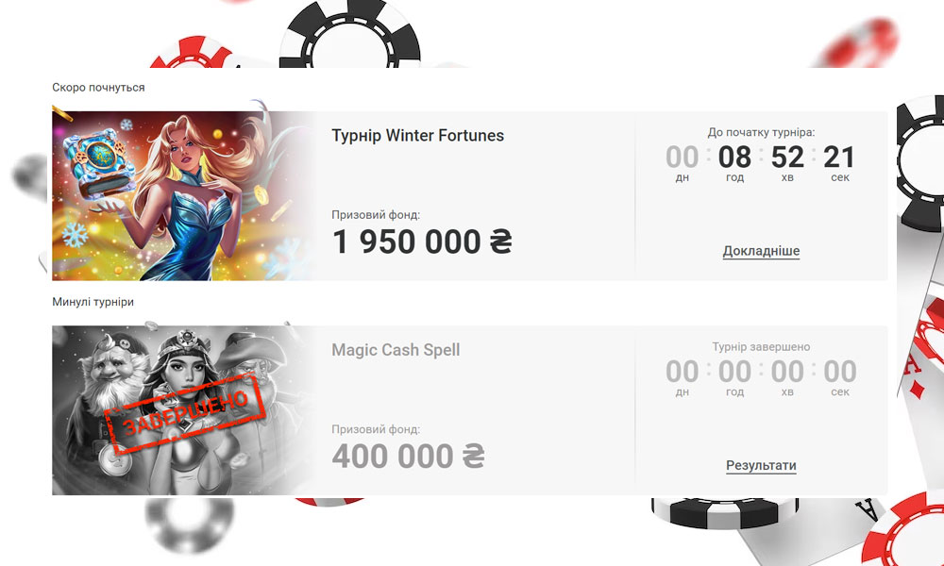Click the До початку турніра label
Screen dimensions: 944x566
pyautogui.click(x=761, y=132)
